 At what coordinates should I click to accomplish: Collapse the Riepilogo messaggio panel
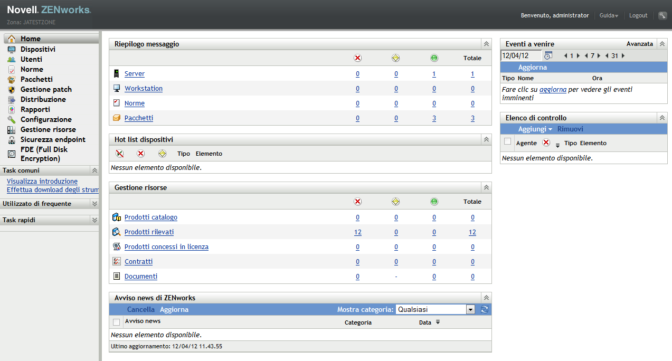485,44
